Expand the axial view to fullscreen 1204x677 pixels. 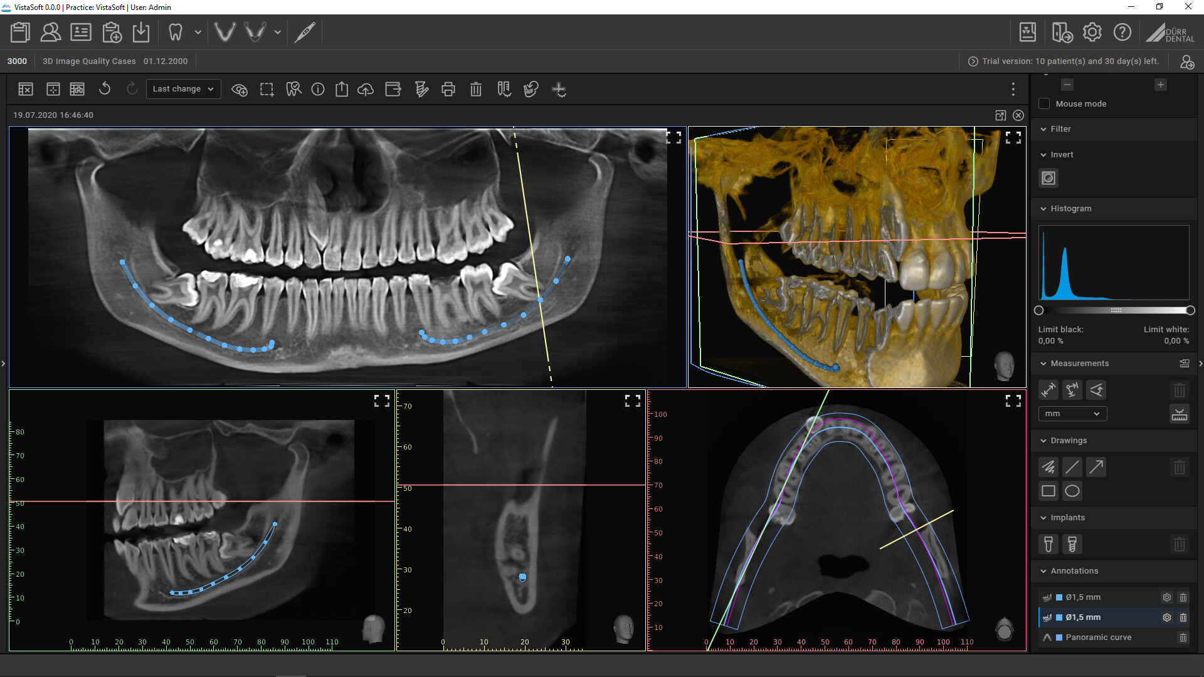(1013, 401)
